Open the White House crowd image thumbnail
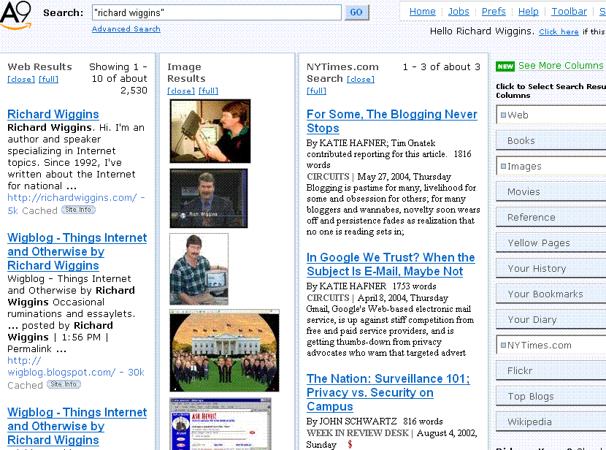 [225, 351]
